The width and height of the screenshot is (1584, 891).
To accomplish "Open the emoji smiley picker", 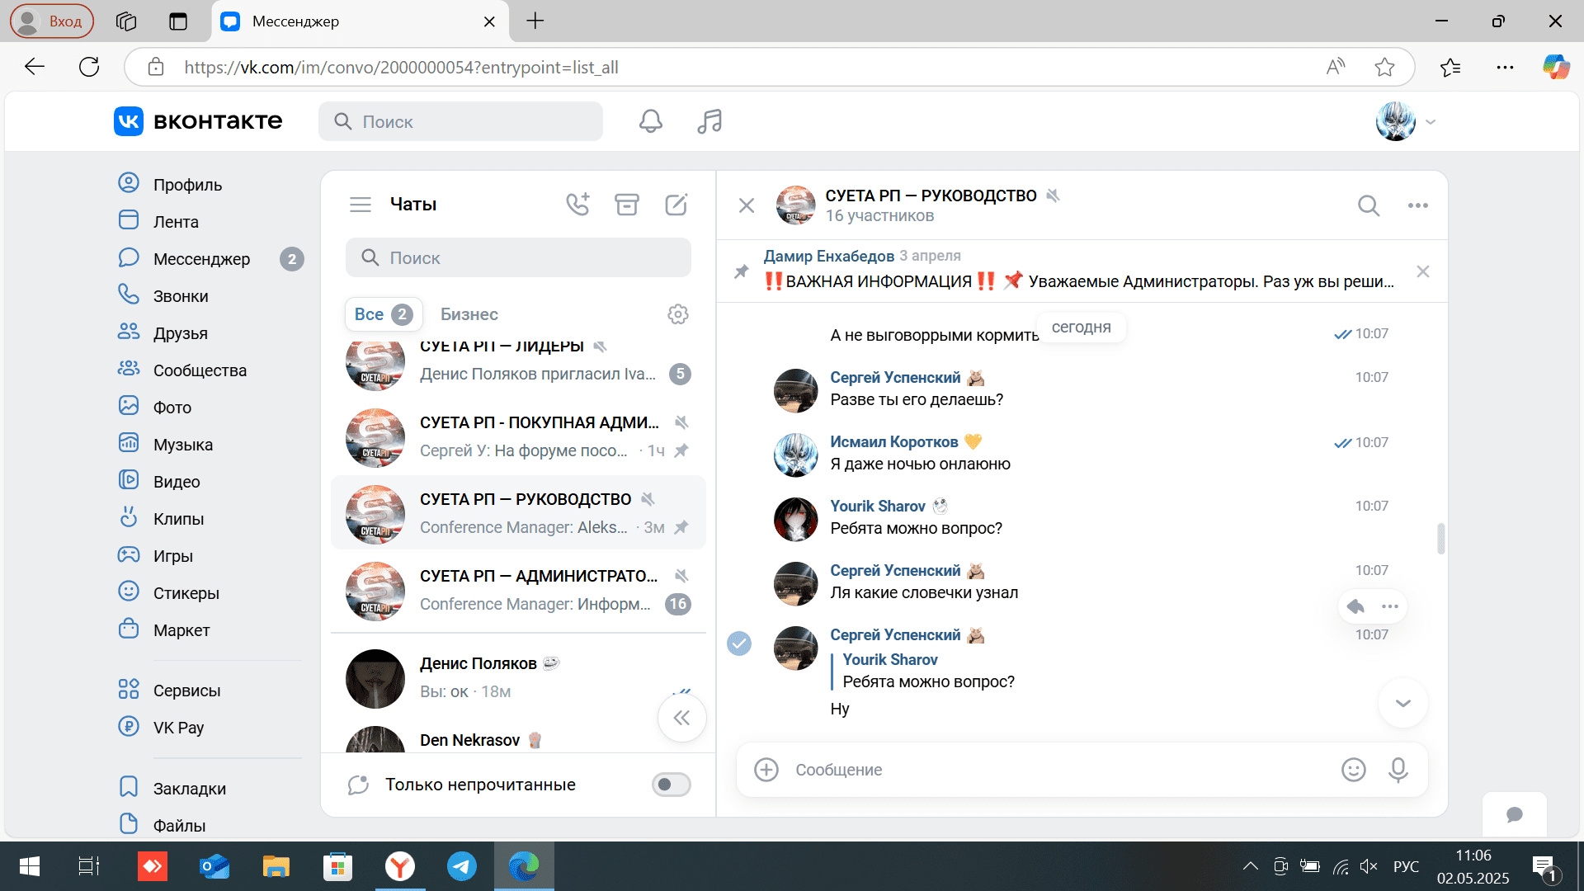I will coord(1354,770).
